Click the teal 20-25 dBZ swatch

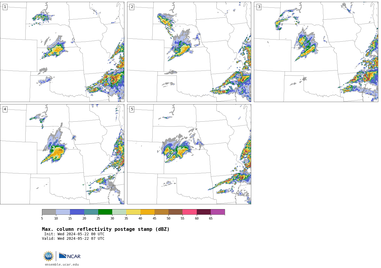tap(91, 212)
